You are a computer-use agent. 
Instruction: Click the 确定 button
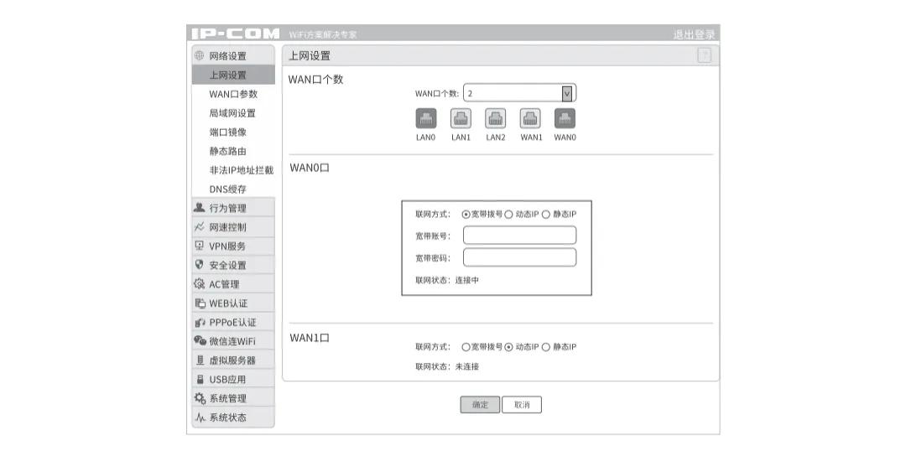(480, 405)
